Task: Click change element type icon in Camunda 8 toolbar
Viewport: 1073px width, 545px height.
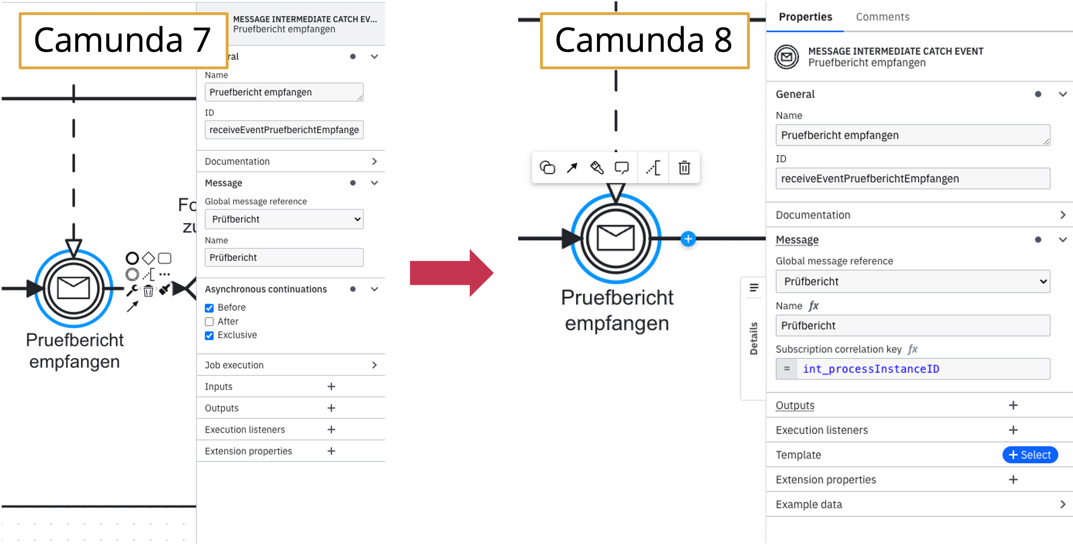Action: (547, 168)
